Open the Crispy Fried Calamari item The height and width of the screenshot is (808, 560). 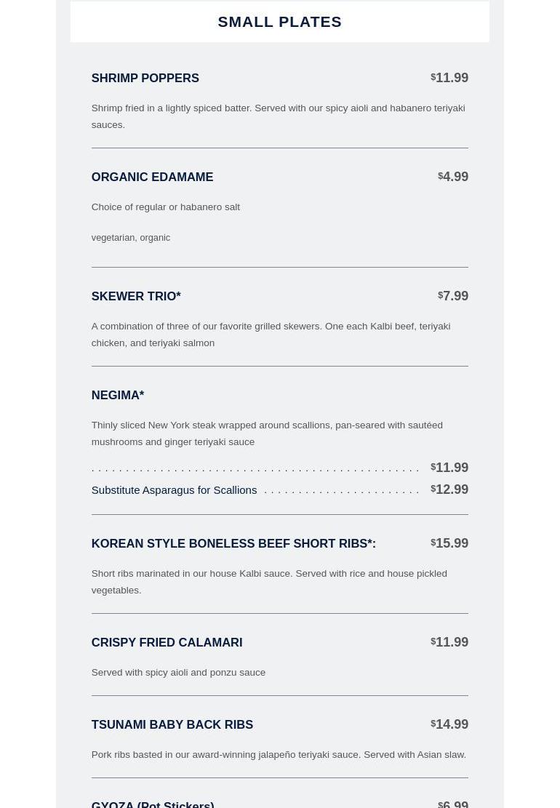click(x=167, y=642)
